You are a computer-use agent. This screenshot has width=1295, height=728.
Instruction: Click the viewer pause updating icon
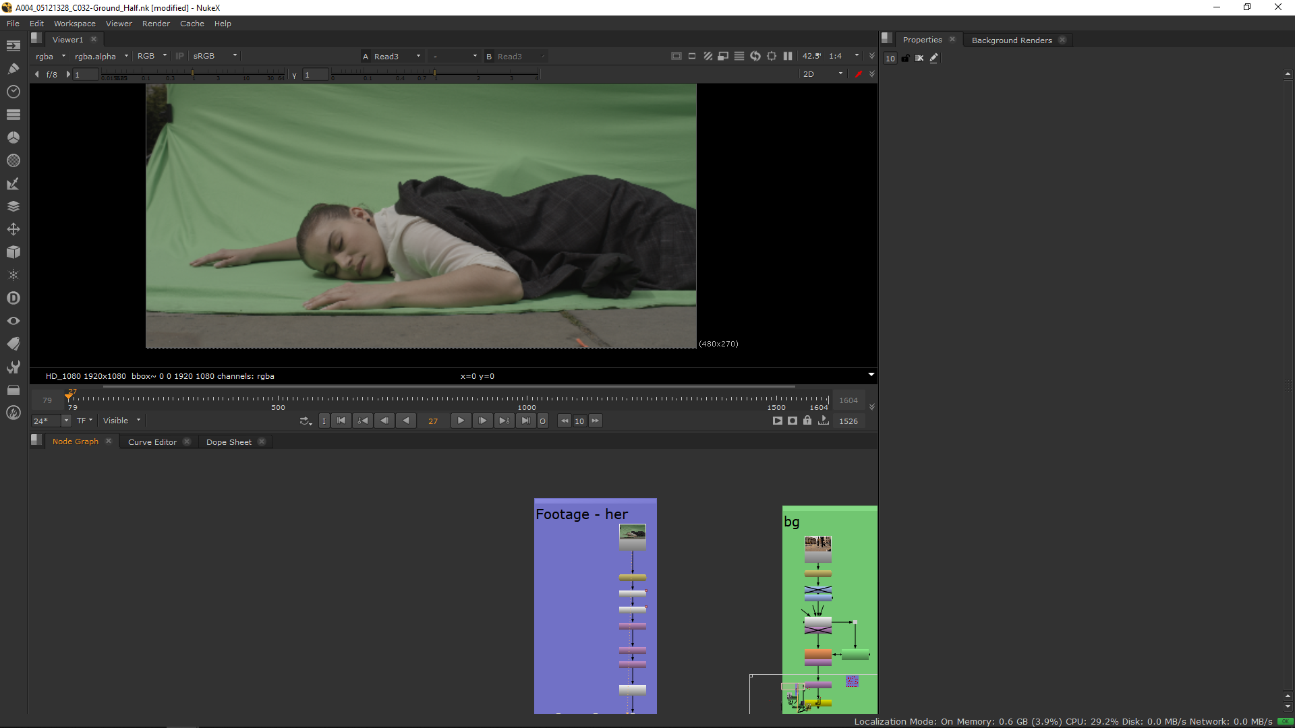click(x=788, y=56)
